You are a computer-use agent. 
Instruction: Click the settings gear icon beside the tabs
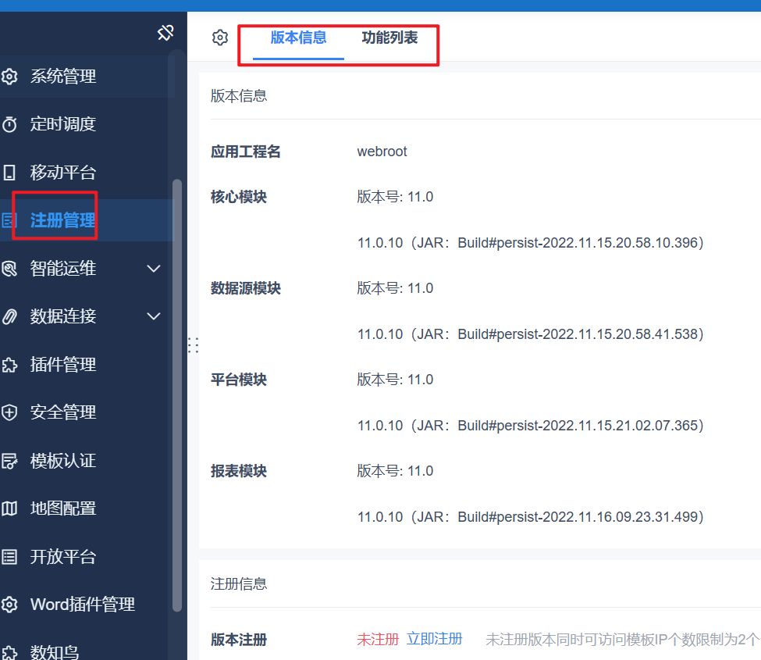coord(220,37)
